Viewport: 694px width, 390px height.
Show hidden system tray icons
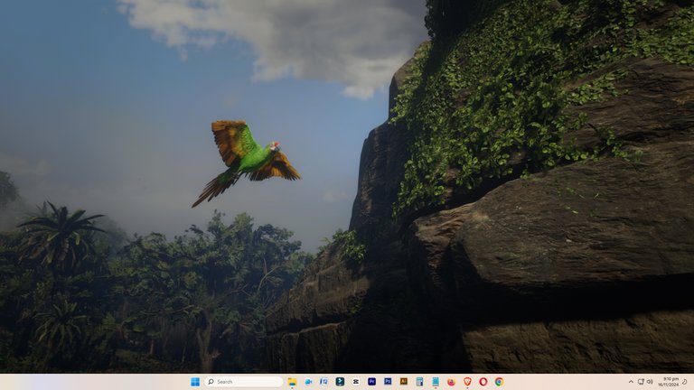[631, 382]
